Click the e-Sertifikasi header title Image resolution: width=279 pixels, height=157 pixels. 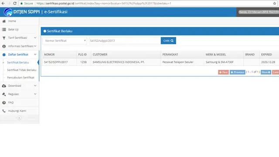tap(56, 12)
